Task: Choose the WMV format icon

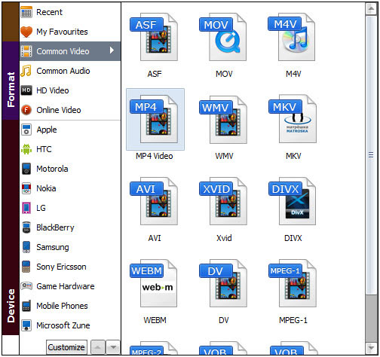Action: pyautogui.click(x=223, y=119)
